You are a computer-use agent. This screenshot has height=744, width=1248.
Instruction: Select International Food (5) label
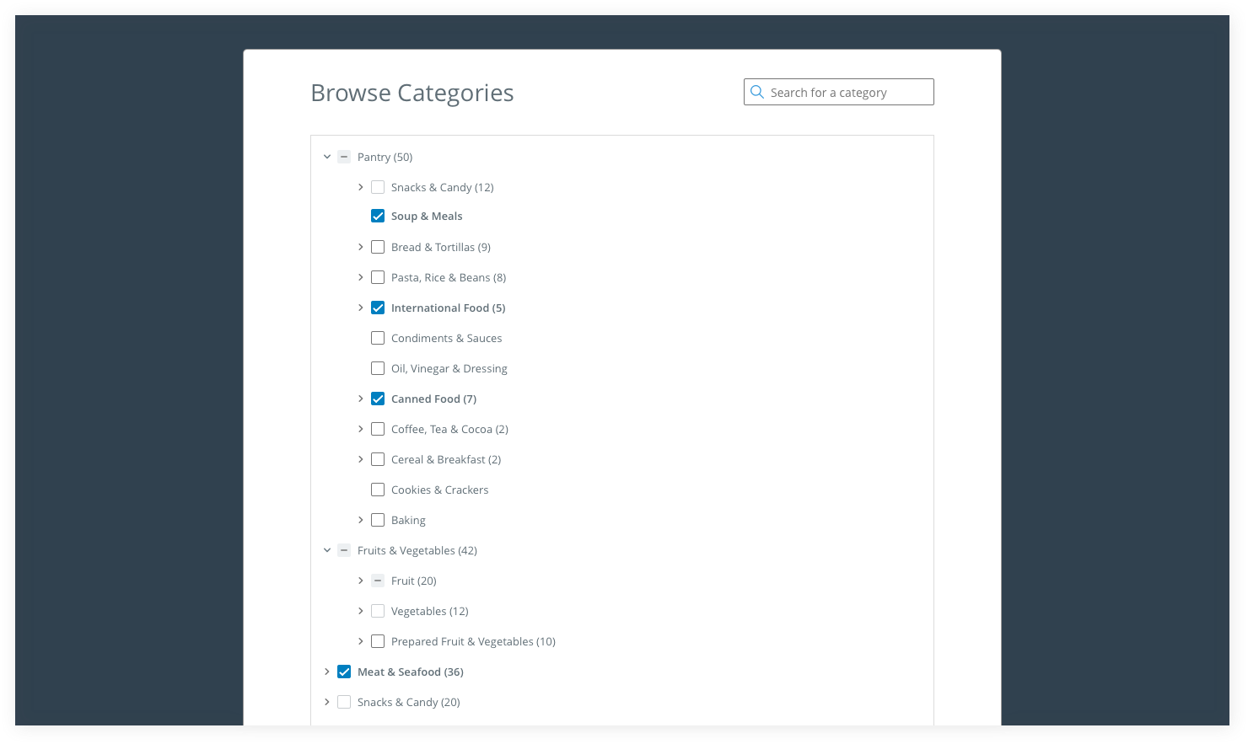point(449,308)
